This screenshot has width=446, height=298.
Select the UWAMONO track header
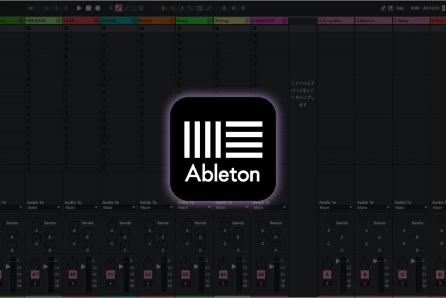coord(269,21)
